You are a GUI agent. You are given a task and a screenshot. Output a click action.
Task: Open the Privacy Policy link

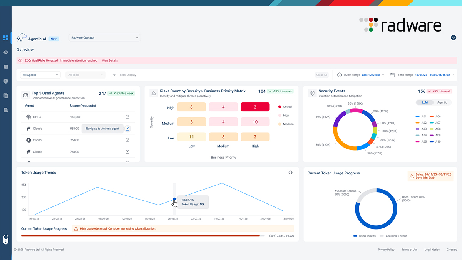(386, 250)
